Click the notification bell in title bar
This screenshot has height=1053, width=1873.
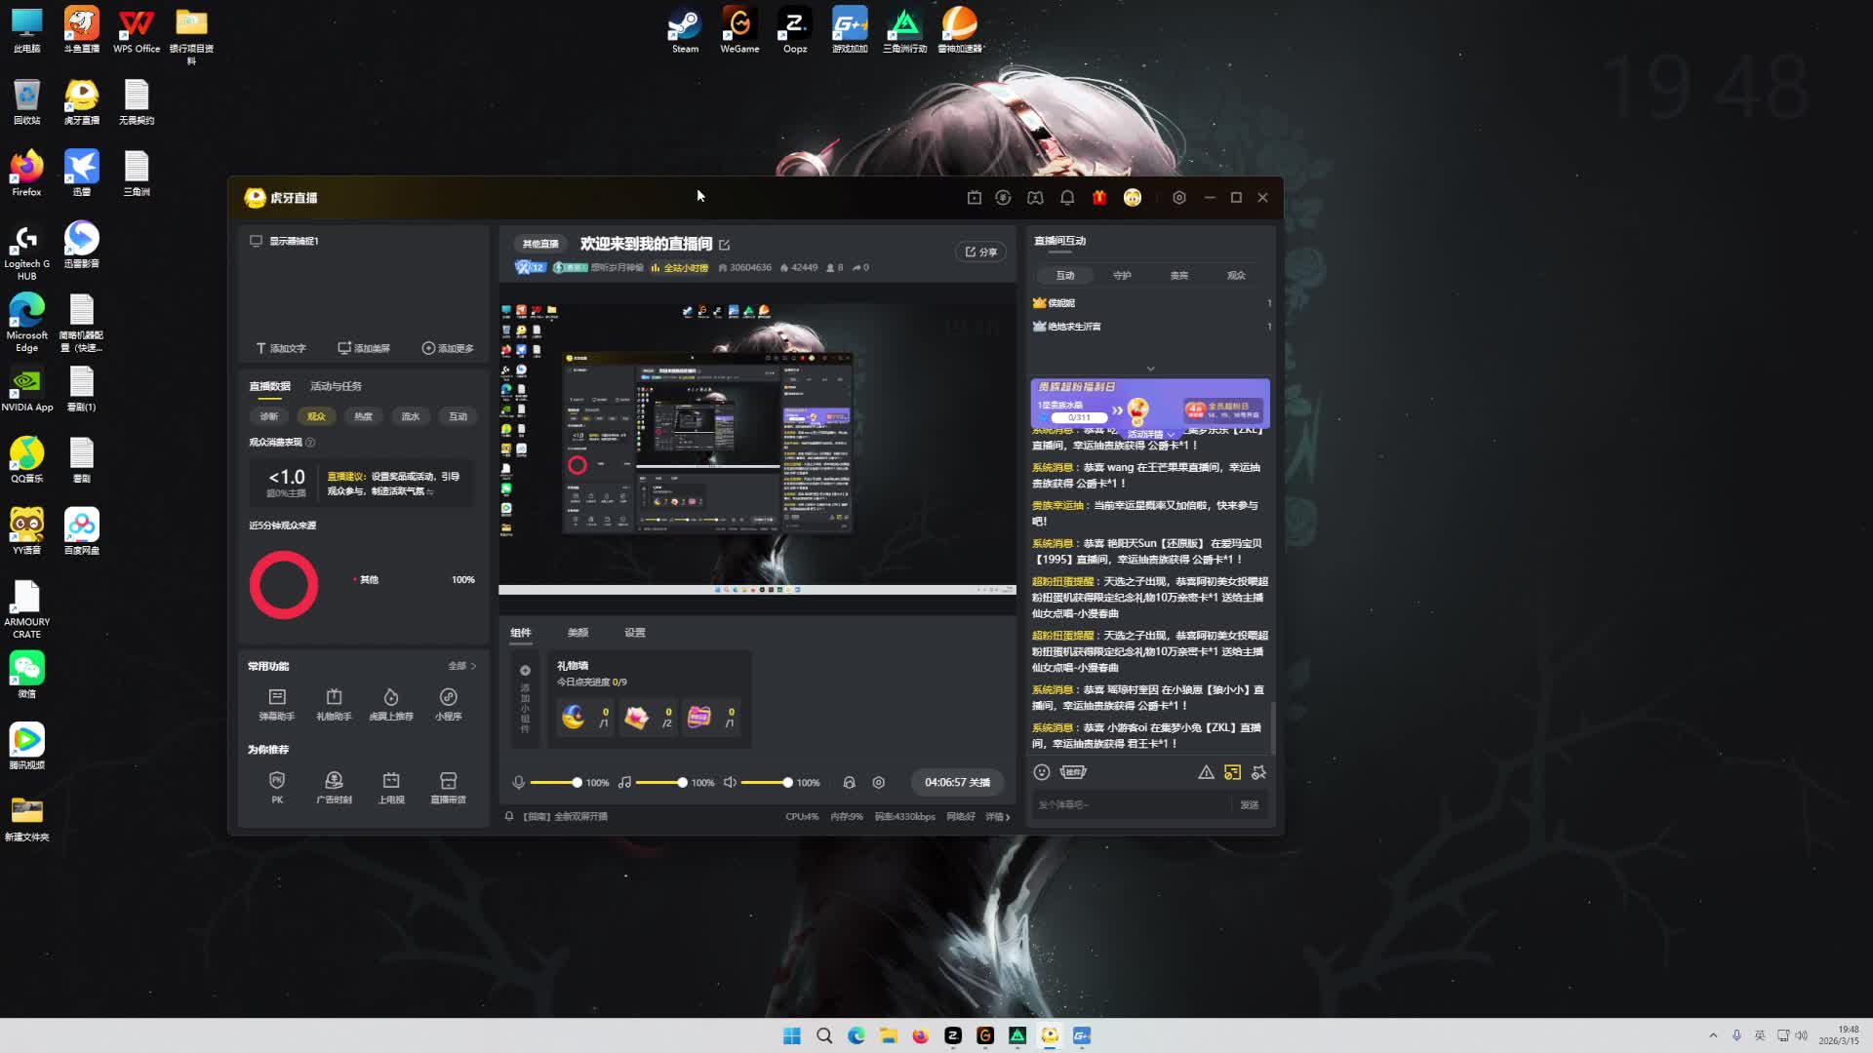[1067, 198]
